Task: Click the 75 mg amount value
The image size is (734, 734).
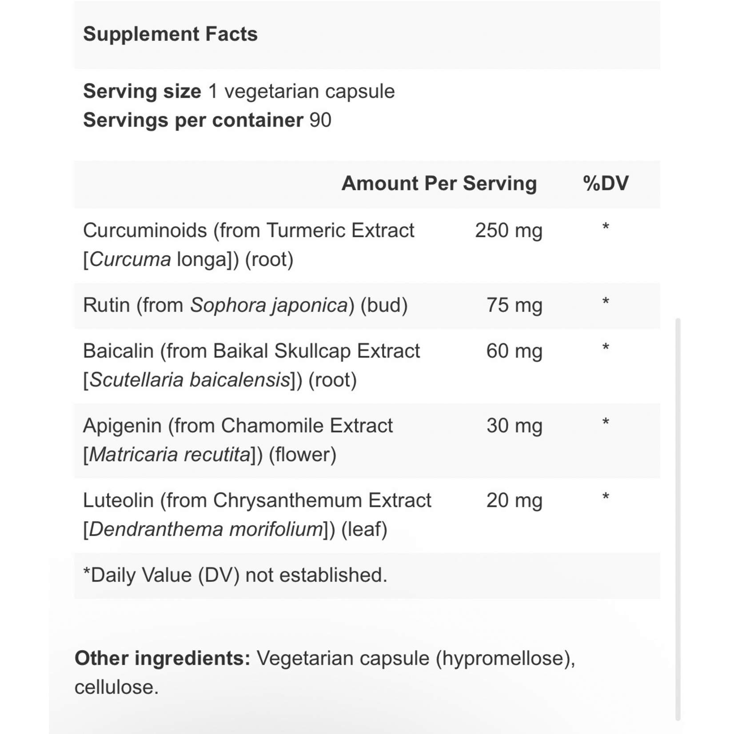Action: point(514,306)
